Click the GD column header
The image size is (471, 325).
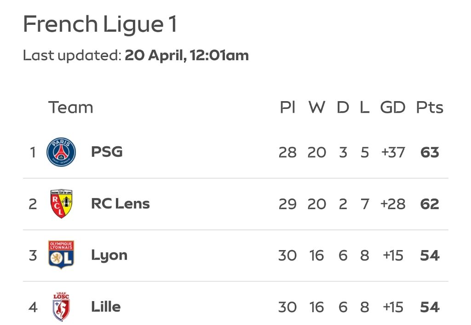(x=393, y=108)
